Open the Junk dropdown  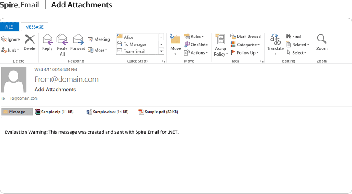[10, 50]
